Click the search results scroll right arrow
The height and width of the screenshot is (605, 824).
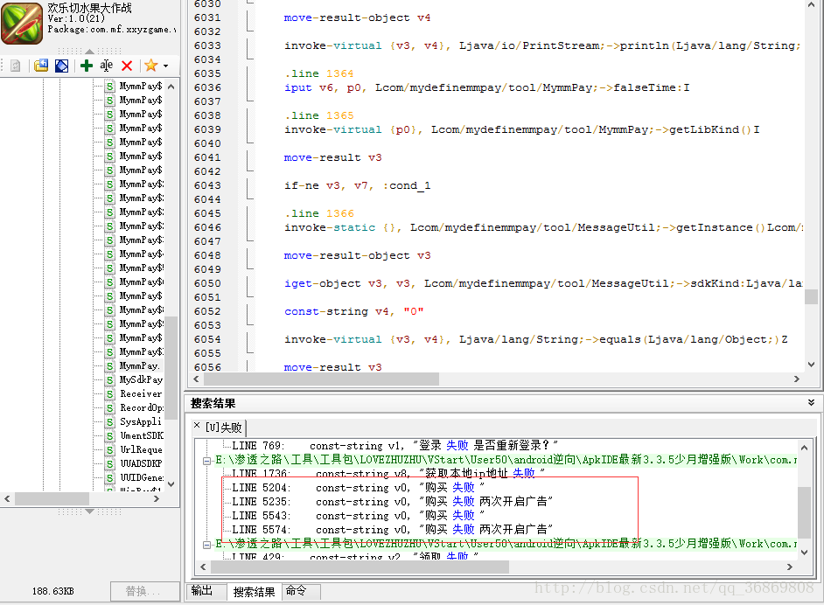[x=789, y=567]
